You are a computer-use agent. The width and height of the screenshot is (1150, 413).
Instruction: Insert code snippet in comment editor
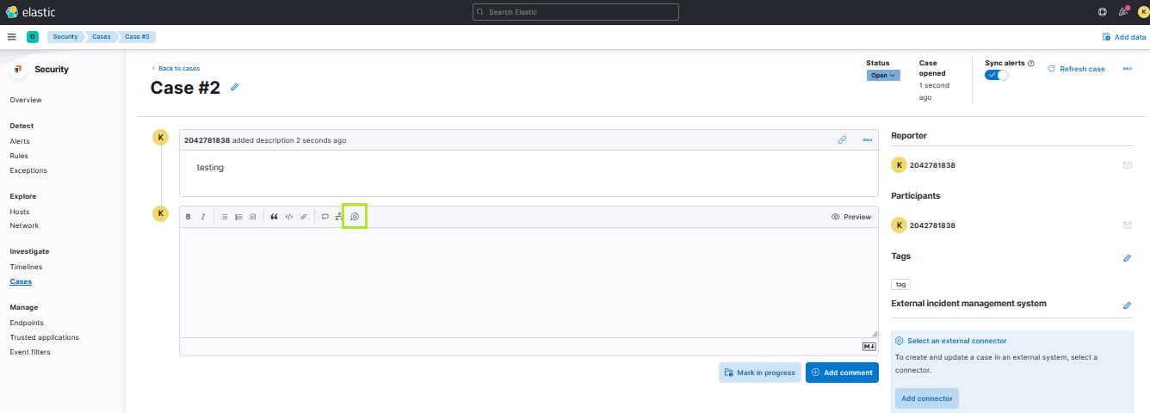(x=289, y=217)
